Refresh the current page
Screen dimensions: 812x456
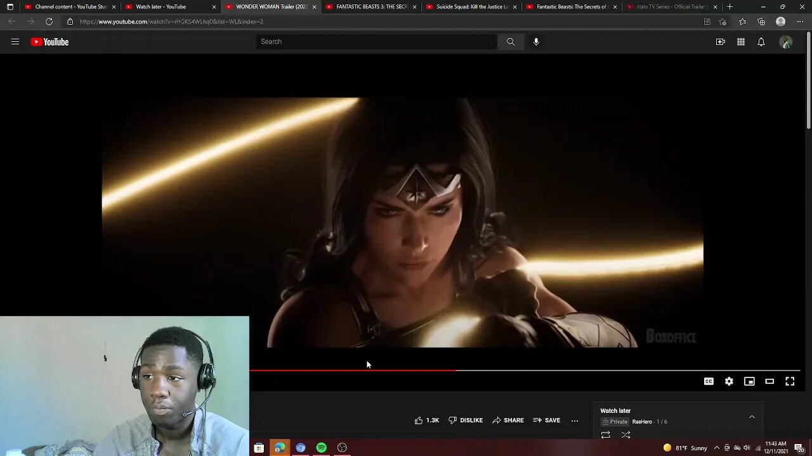click(x=49, y=22)
